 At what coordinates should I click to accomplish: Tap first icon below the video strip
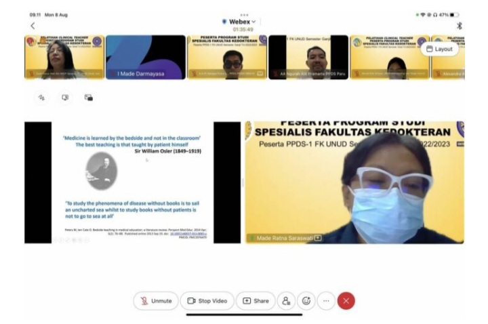pos(41,98)
